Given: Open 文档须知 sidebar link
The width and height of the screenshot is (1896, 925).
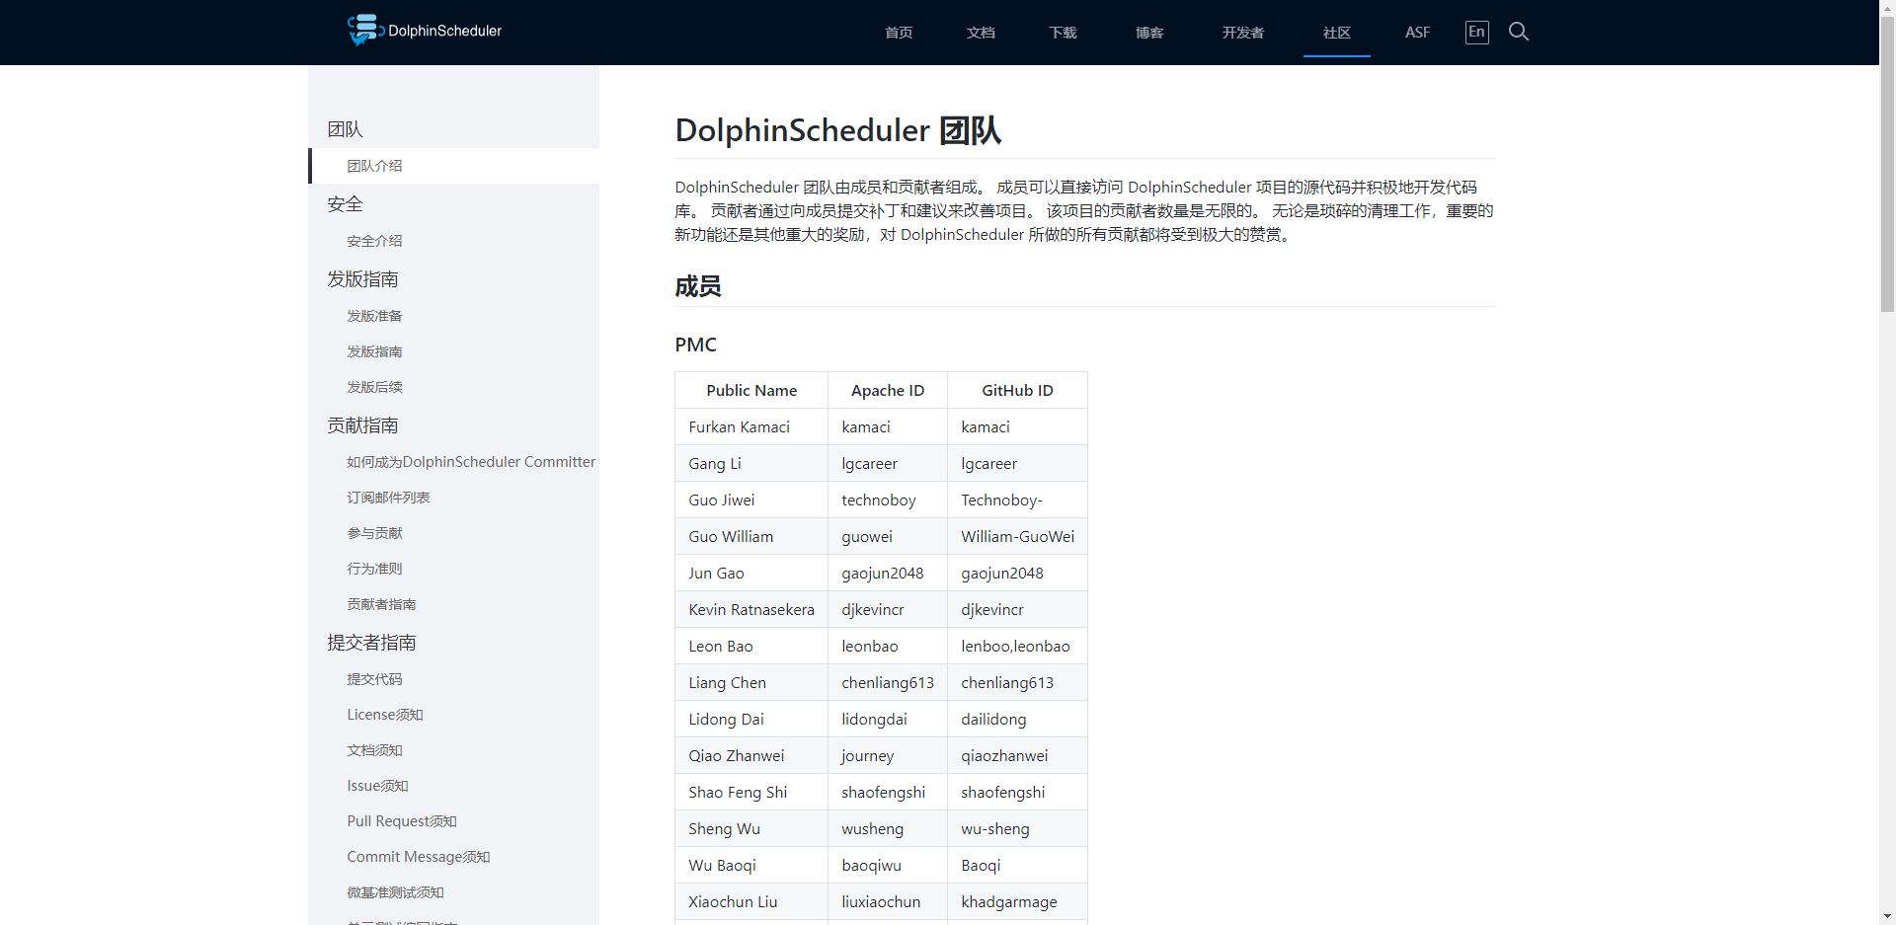Looking at the screenshot, I should point(374,750).
